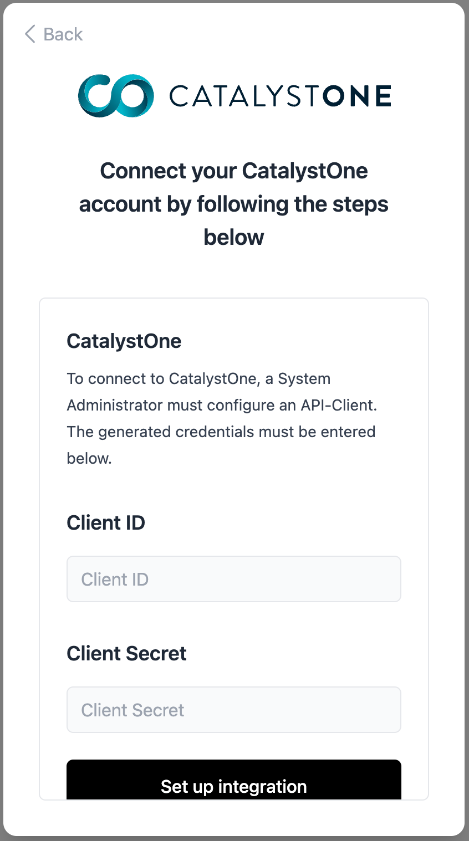Click the 'Client ID' placeholder text
The height and width of the screenshot is (841, 469).
tap(115, 580)
